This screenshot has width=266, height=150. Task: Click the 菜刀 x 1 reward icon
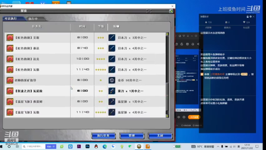[112, 91]
